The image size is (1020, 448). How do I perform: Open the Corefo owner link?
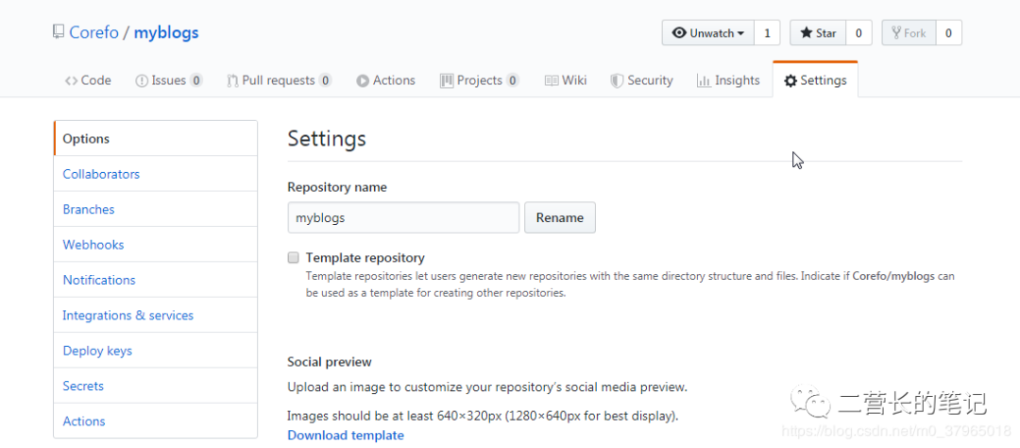point(93,32)
